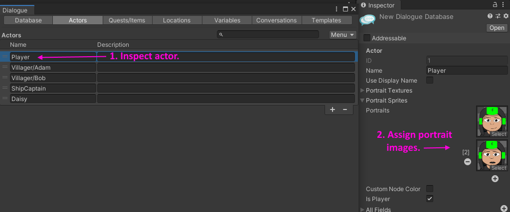Switch to the Quests/Items tab
This screenshot has height=212, width=510.
click(127, 20)
